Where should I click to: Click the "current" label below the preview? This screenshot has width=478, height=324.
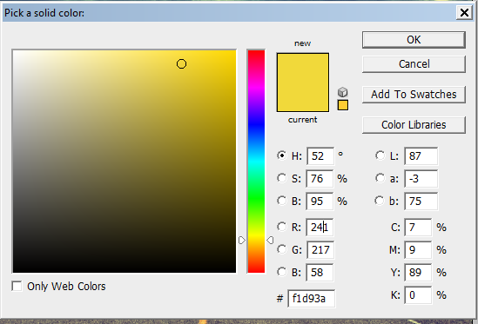coord(302,120)
